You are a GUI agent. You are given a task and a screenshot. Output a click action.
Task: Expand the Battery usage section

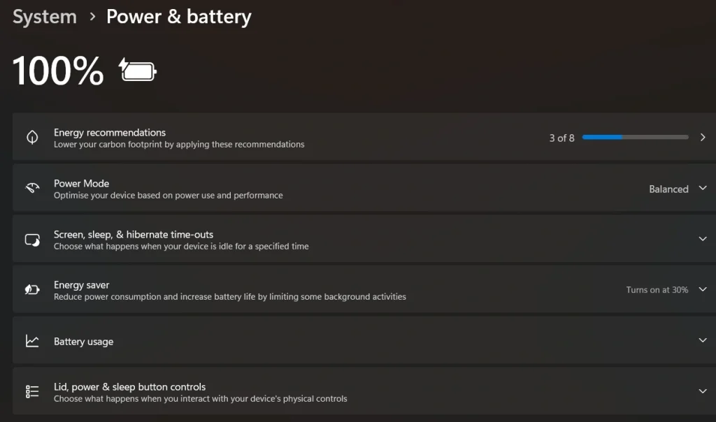point(703,340)
